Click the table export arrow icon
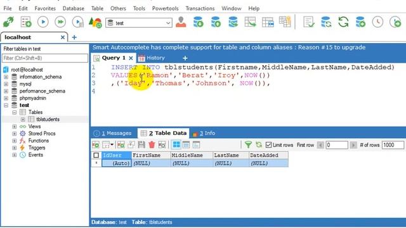This screenshot has width=406, height=228. pyautogui.click(x=250, y=22)
